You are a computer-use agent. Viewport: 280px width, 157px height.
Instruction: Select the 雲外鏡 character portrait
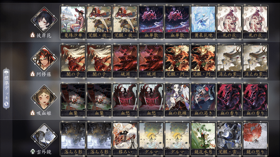tap(44, 136)
